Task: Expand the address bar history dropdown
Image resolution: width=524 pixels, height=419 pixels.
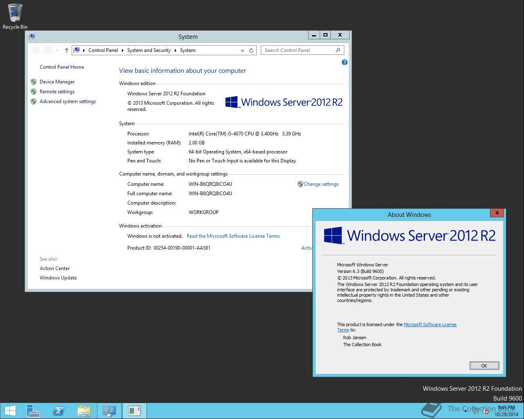Action: point(242,50)
